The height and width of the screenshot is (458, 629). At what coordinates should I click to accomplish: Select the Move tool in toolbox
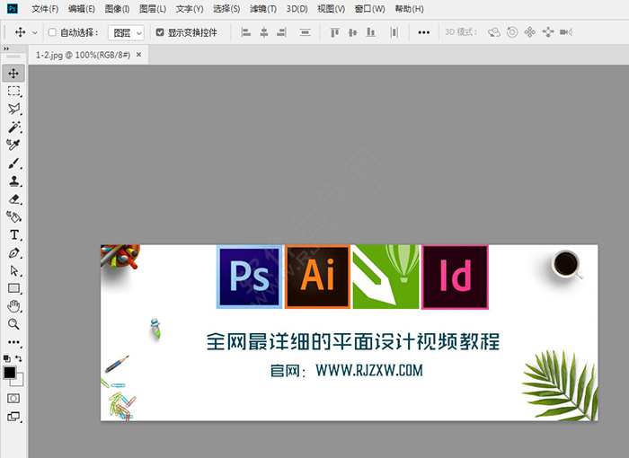13,74
